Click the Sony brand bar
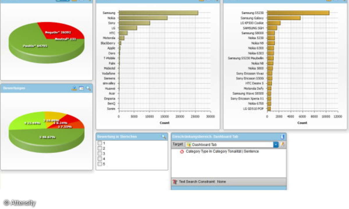 tap(134, 23)
